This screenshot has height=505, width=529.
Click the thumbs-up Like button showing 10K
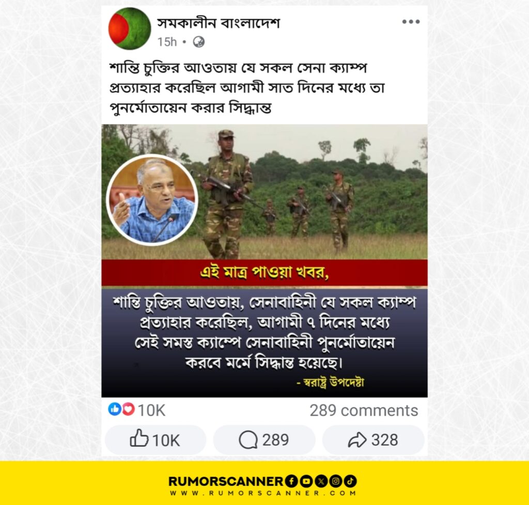[x=155, y=439]
